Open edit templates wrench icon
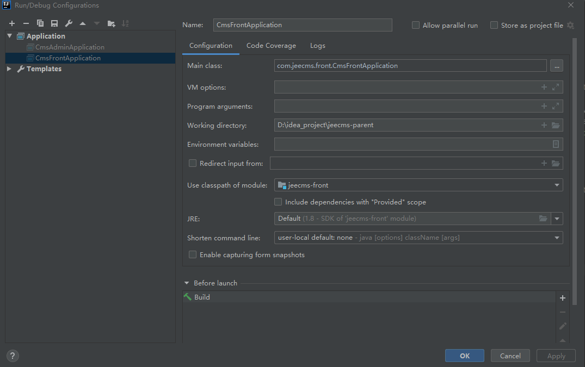Image resolution: width=585 pixels, height=367 pixels. 69,23
